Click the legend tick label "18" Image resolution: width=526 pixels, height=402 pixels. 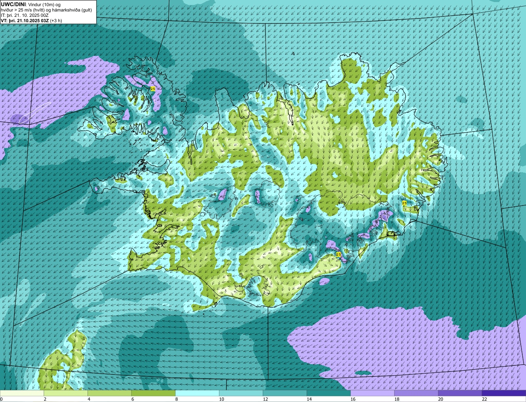[397, 399]
